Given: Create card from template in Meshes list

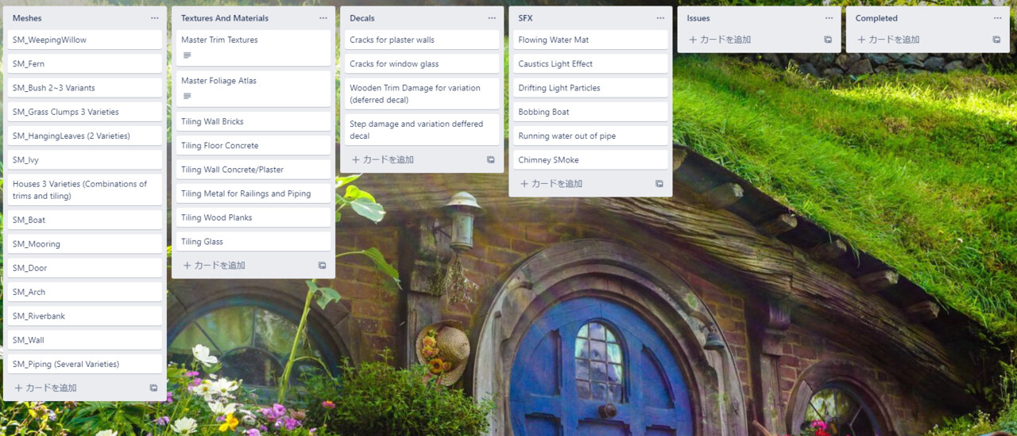Looking at the screenshot, I should [x=153, y=388].
